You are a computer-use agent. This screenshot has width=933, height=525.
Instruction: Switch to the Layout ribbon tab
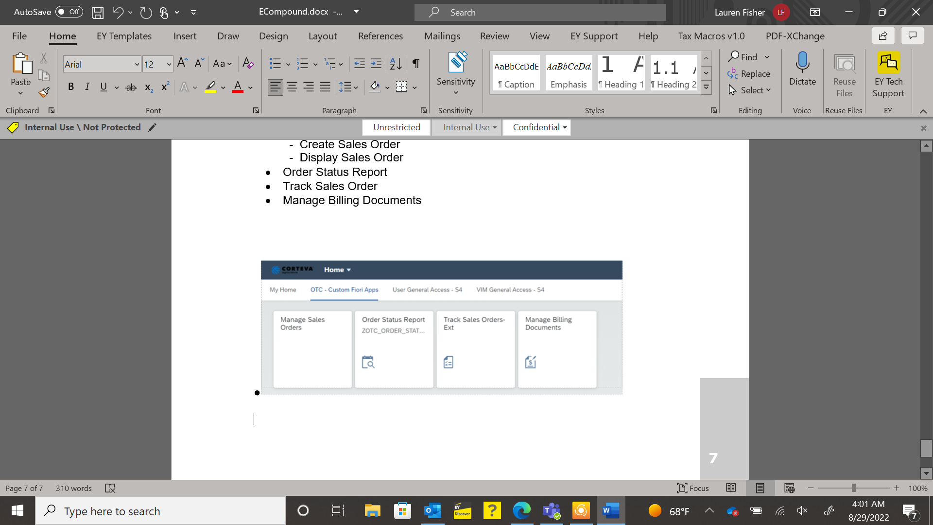(x=322, y=36)
